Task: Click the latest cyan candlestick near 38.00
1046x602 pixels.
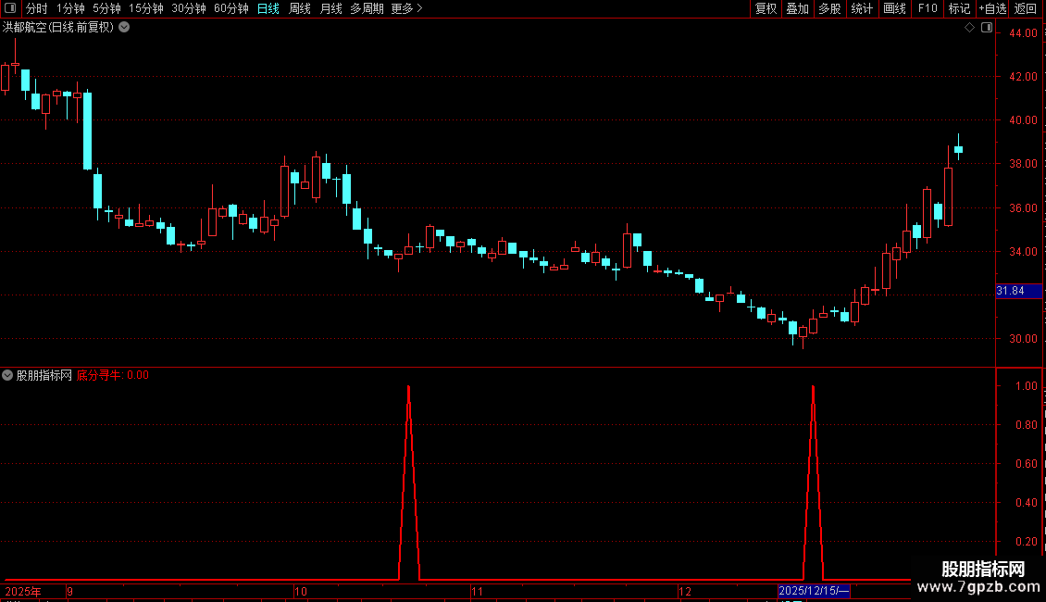Action: 959,150
